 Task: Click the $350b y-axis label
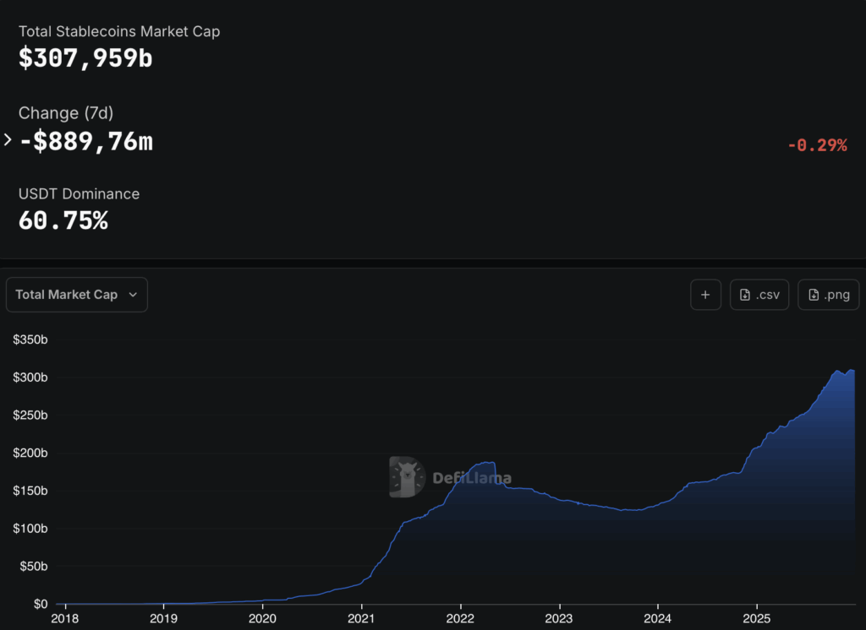click(x=30, y=339)
